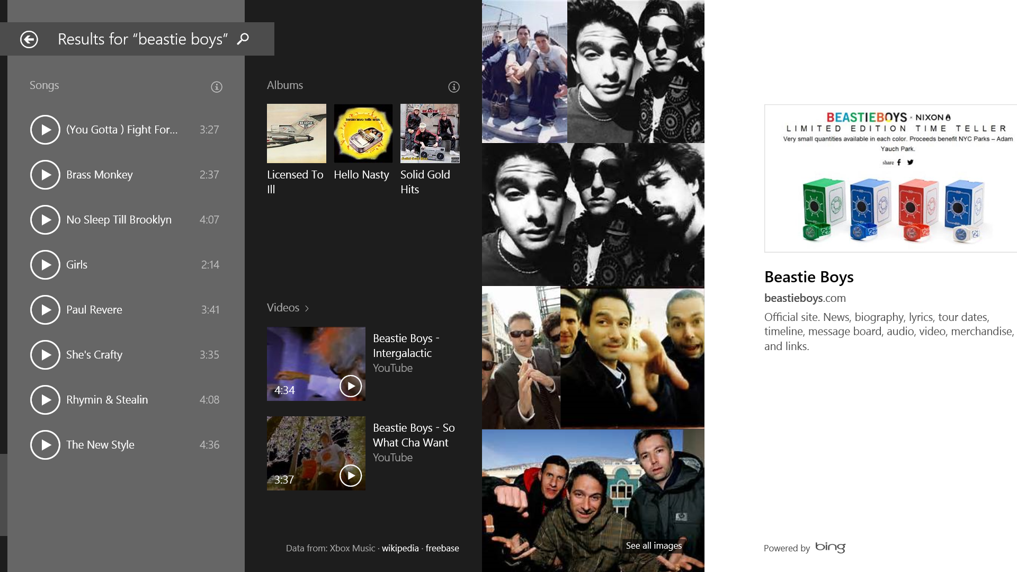
Task: Click the 3:41 Paul Revere duration
Action: [x=210, y=310]
